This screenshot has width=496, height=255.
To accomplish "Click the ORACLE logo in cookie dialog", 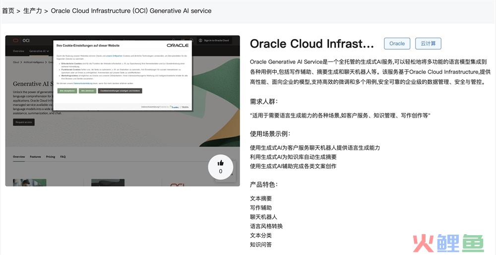I will click(x=178, y=46).
